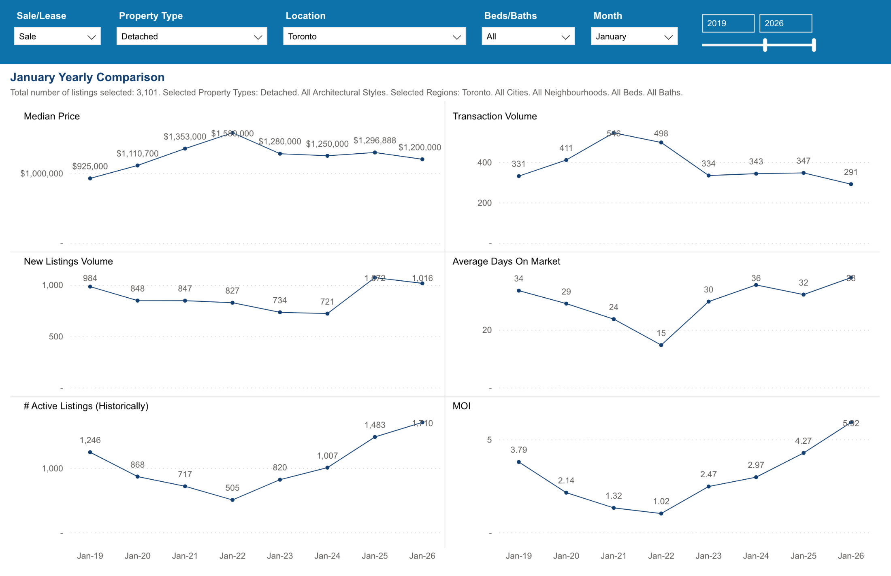Click the 2026 end year field
This screenshot has width=891, height=576.
(785, 23)
